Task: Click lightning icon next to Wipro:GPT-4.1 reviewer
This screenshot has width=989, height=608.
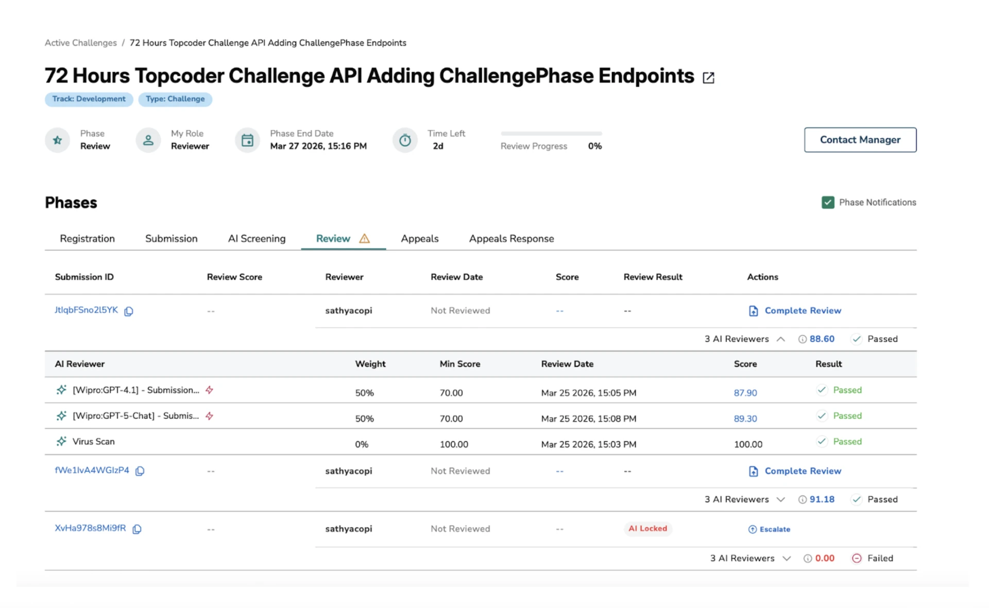Action: (209, 390)
